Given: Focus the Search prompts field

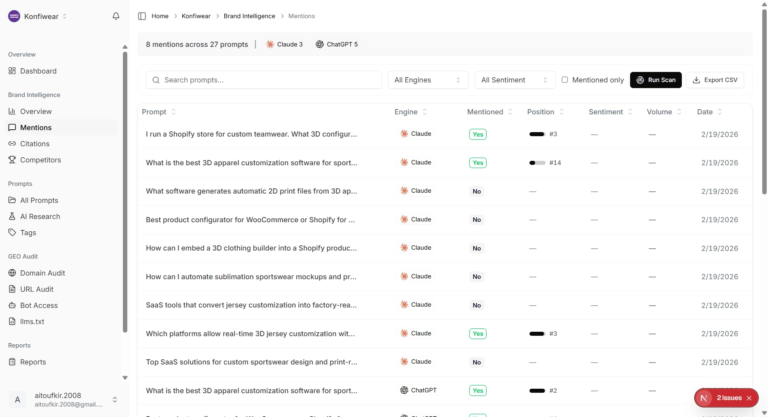Looking at the screenshot, I should point(264,80).
